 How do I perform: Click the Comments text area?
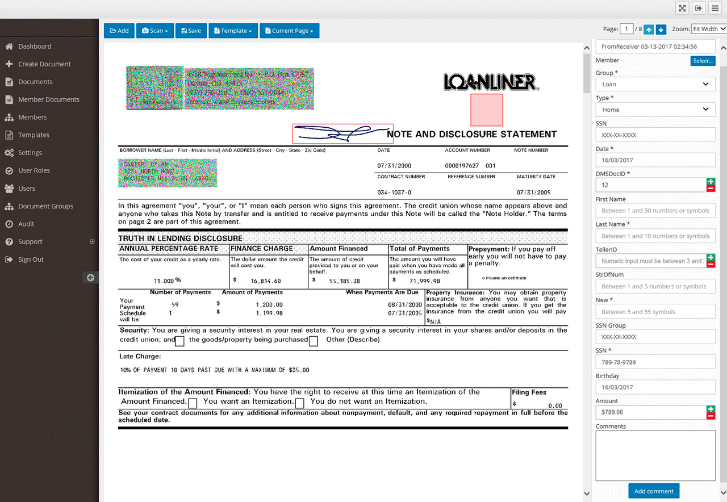655,456
